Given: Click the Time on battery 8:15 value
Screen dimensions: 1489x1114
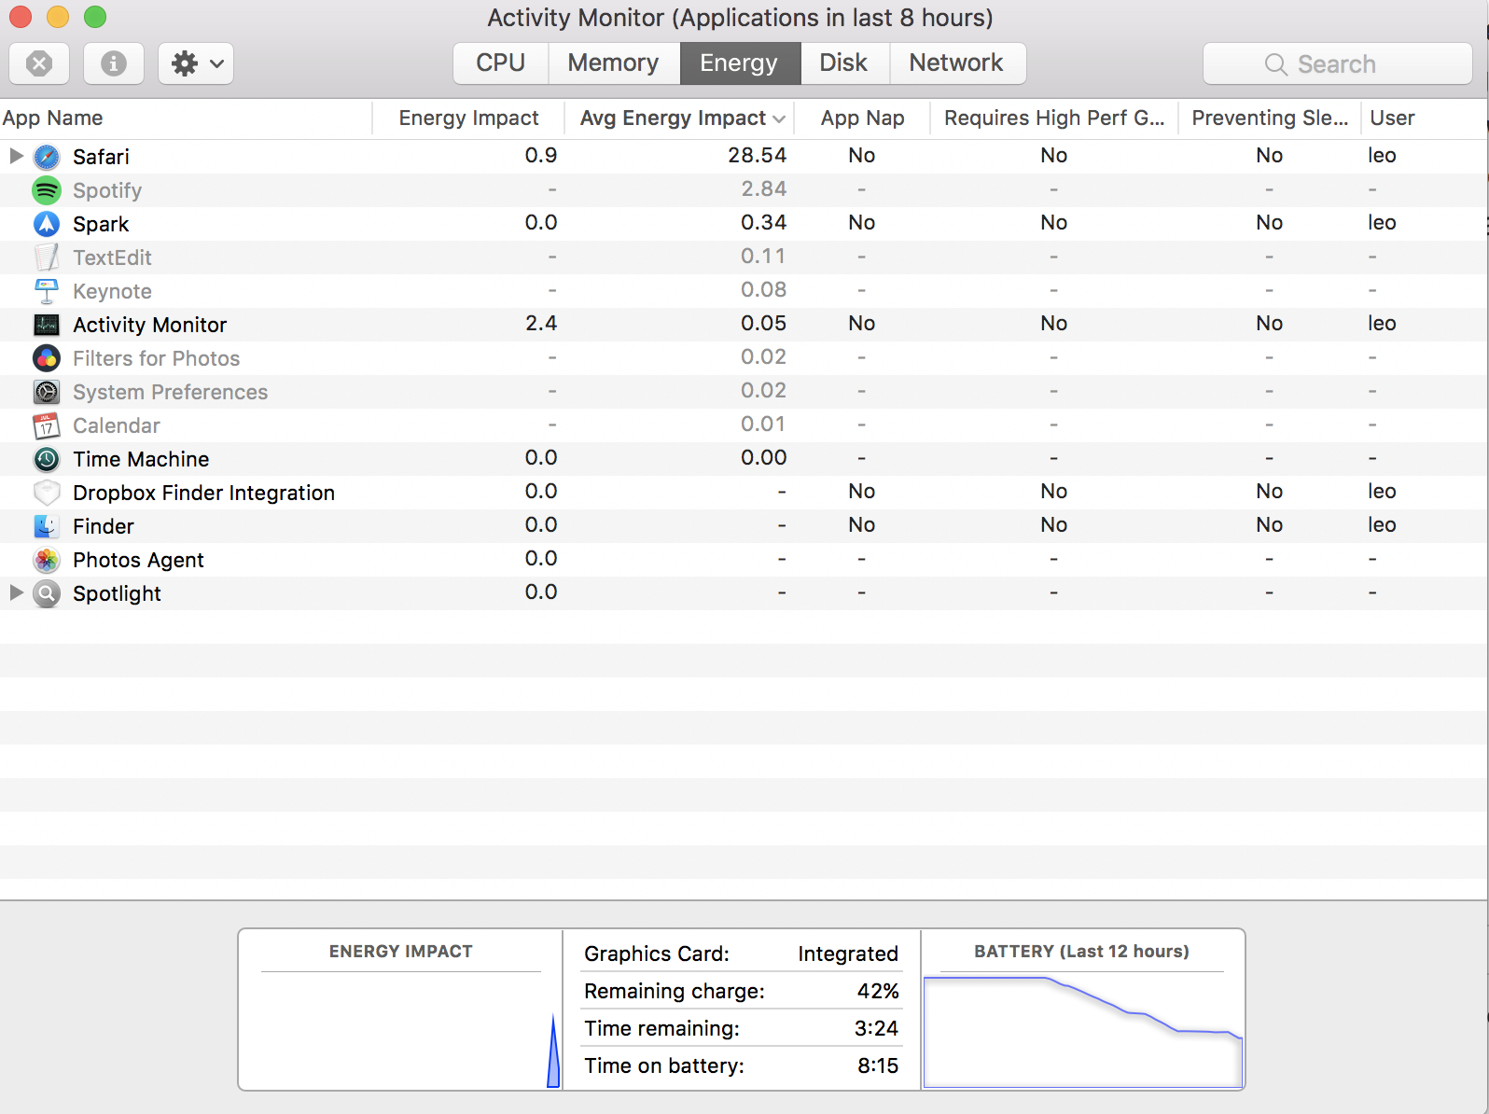Looking at the screenshot, I should (878, 1065).
